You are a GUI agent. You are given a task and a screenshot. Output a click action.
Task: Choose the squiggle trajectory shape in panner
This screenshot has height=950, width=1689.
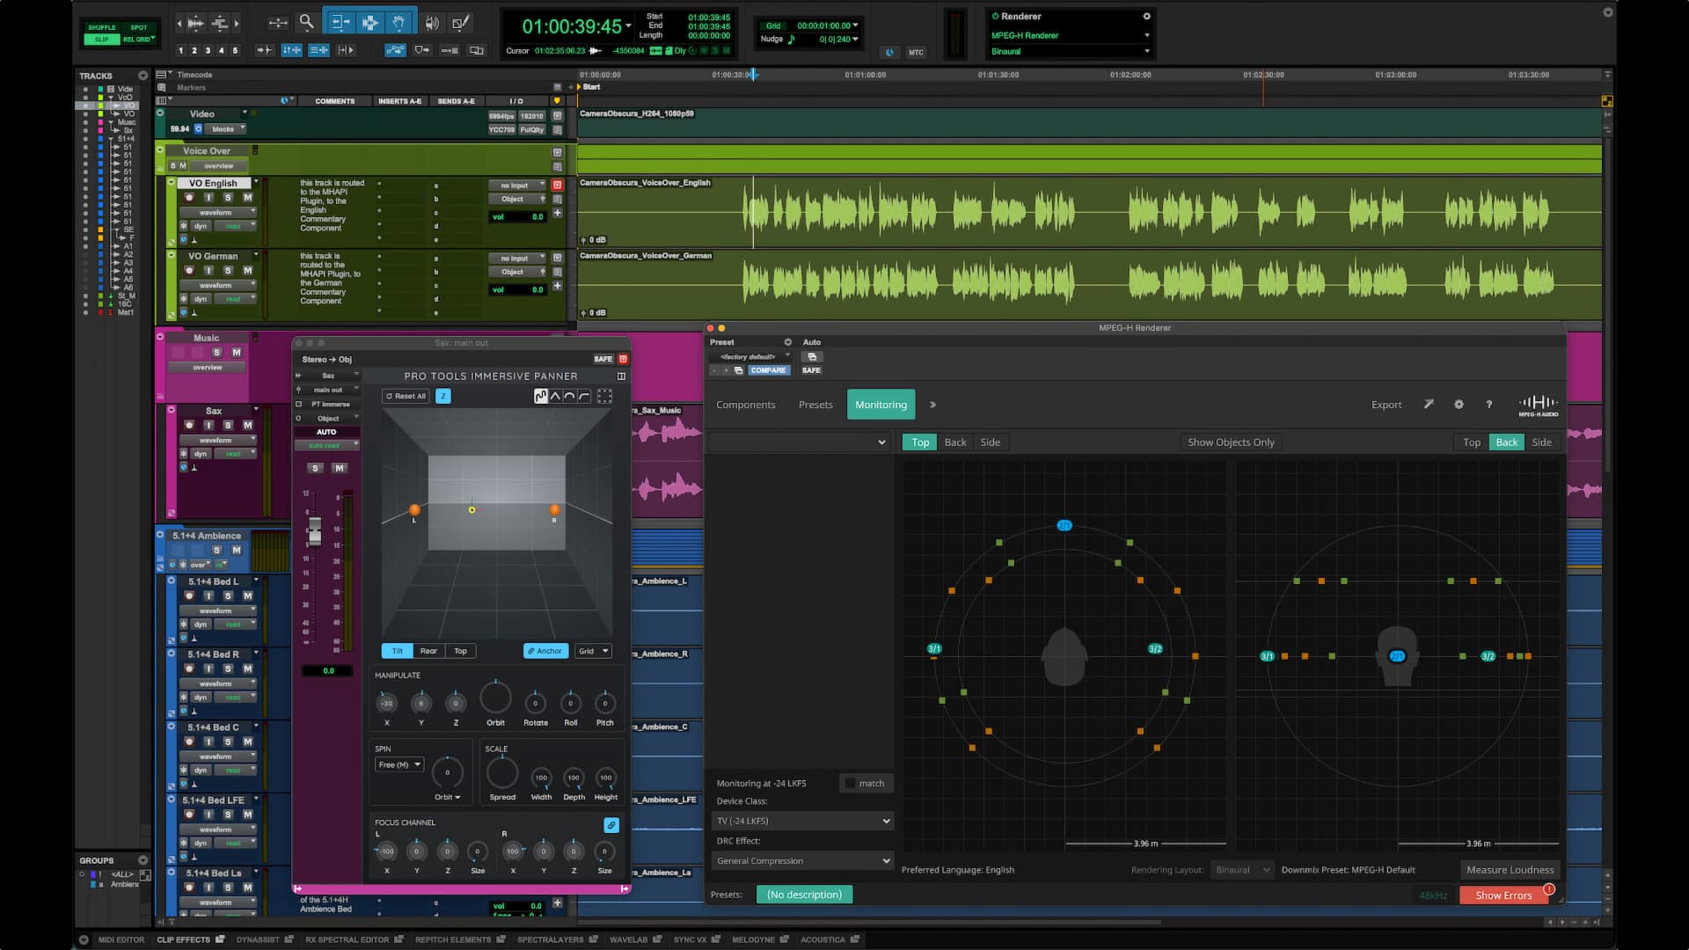click(x=541, y=397)
